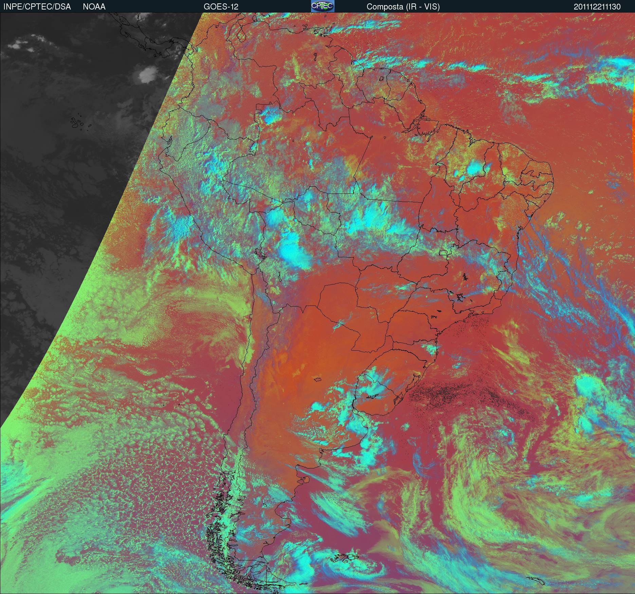Click the Composta (IR - VIS) title
The image size is (635, 594).
[403, 7]
